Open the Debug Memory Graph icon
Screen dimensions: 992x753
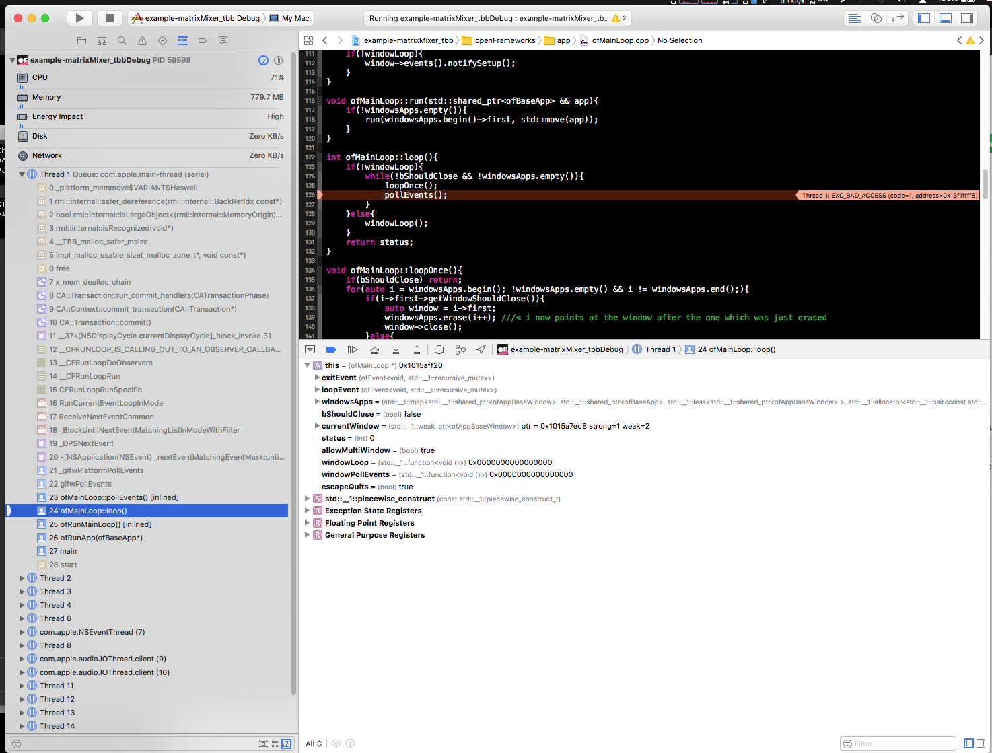460,349
